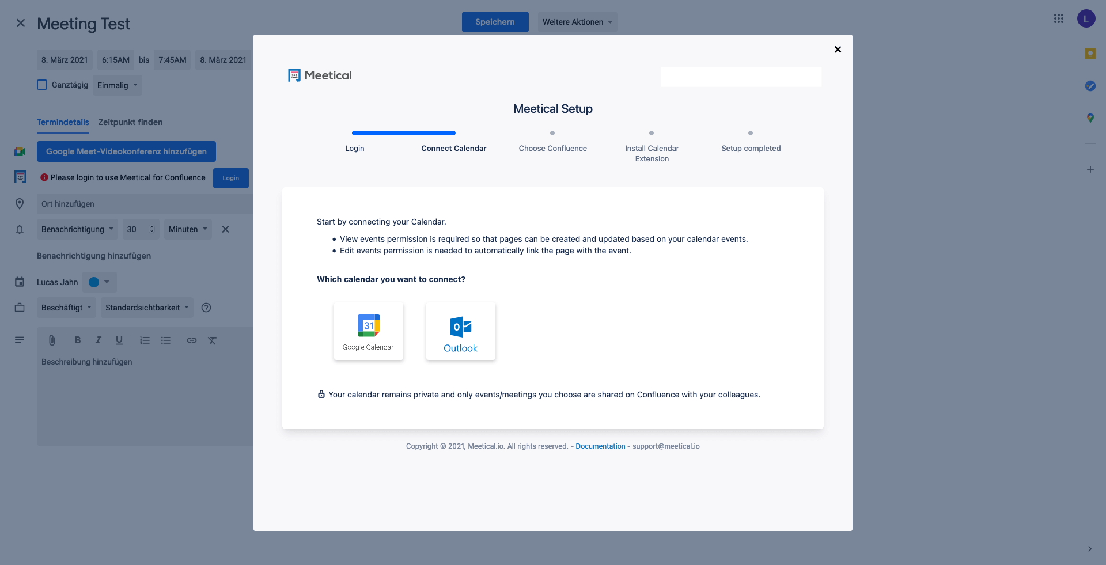Toggle bold formatting in the description
The image size is (1106, 565).
point(78,340)
